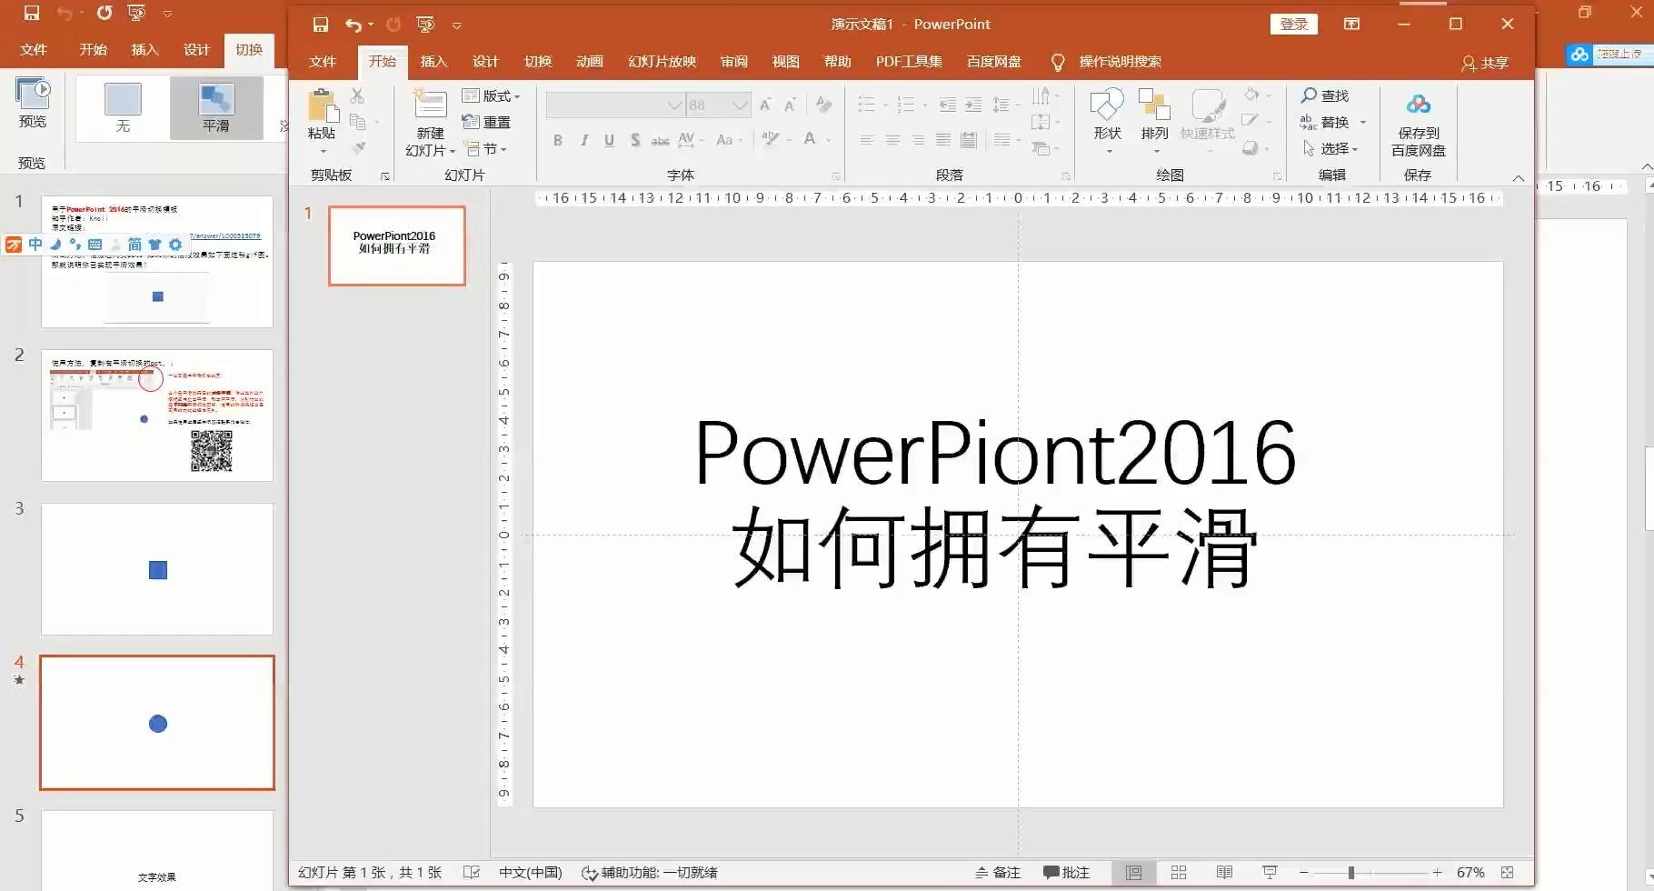Click the Arrange (排列) button
This screenshot has height=891, width=1654.
1154,118
